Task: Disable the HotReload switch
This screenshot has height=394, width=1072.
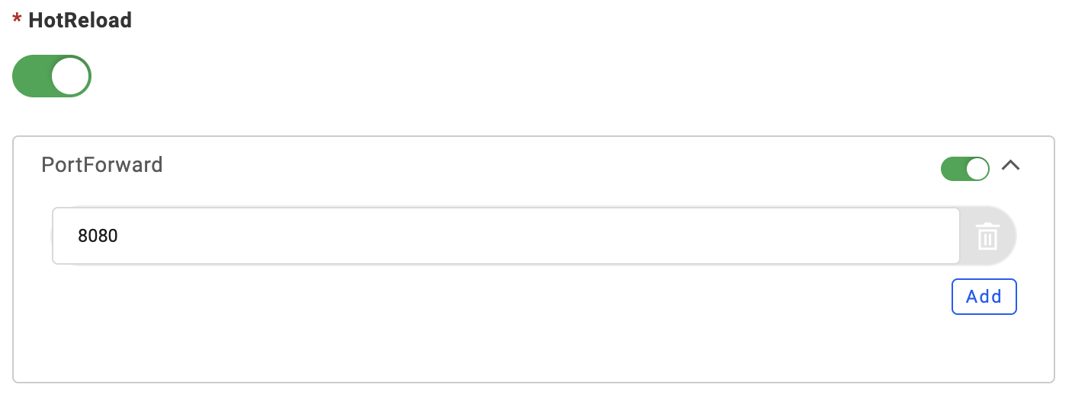Action: click(x=52, y=76)
